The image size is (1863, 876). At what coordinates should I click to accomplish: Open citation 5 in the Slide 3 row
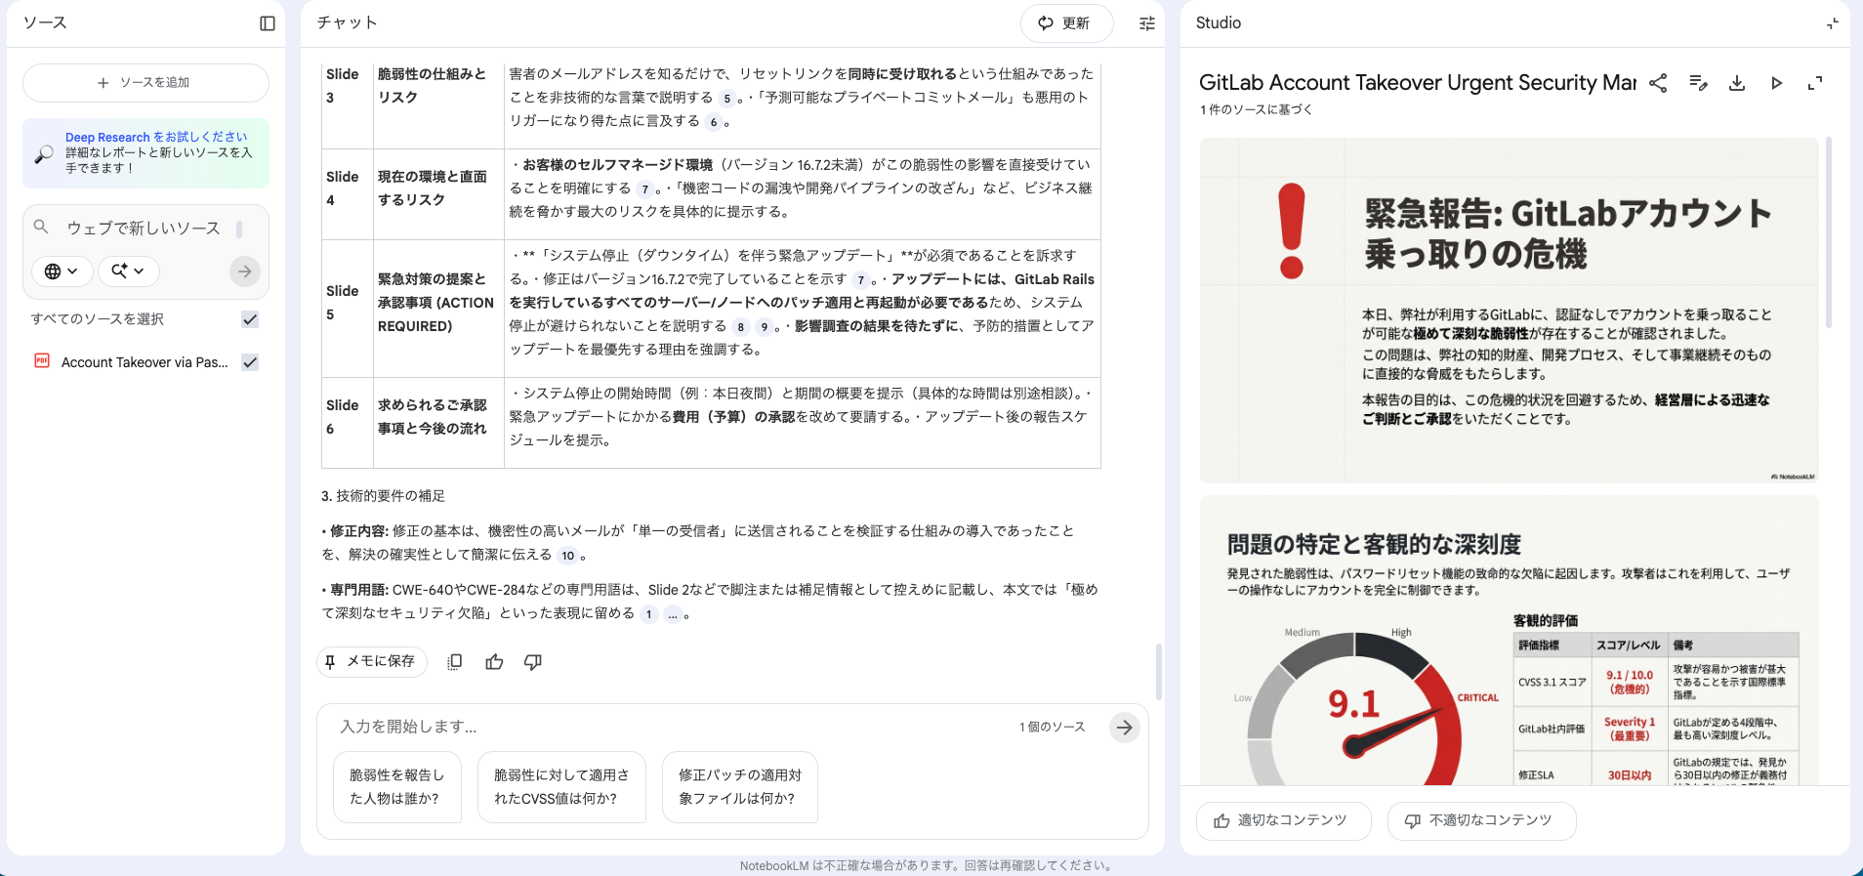point(726,99)
